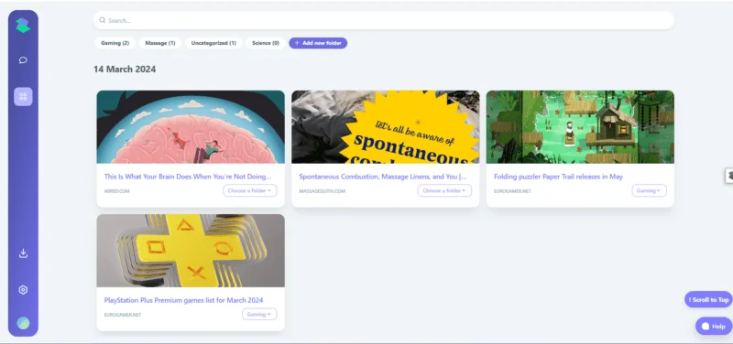Open the Gaming folder dropdown on the Paper Trail card
733x344 pixels.
pos(649,190)
